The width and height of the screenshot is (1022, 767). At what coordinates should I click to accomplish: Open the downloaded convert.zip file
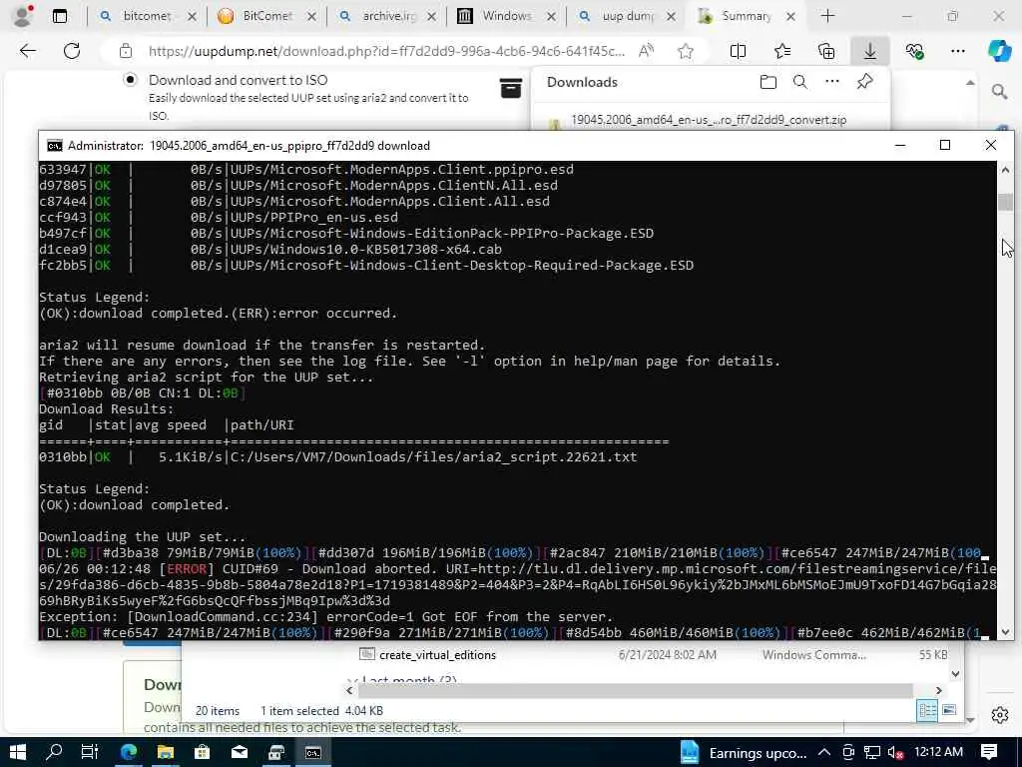point(709,120)
